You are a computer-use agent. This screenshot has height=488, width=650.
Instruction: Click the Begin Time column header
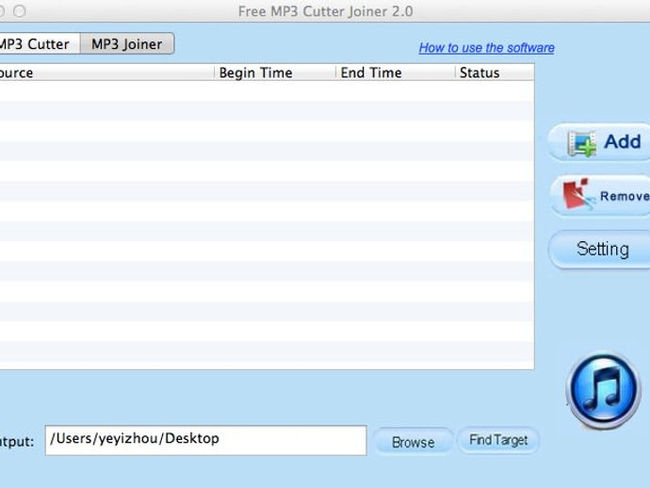pos(275,73)
